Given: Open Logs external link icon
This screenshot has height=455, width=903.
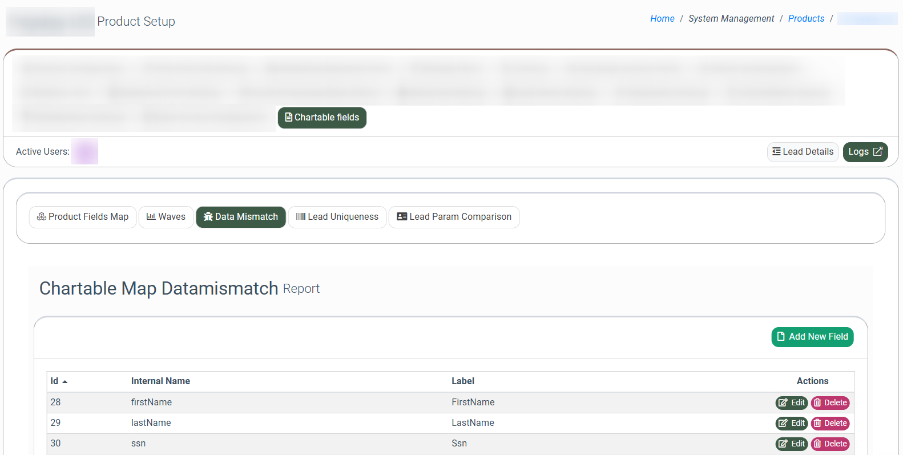Looking at the screenshot, I should [x=878, y=152].
